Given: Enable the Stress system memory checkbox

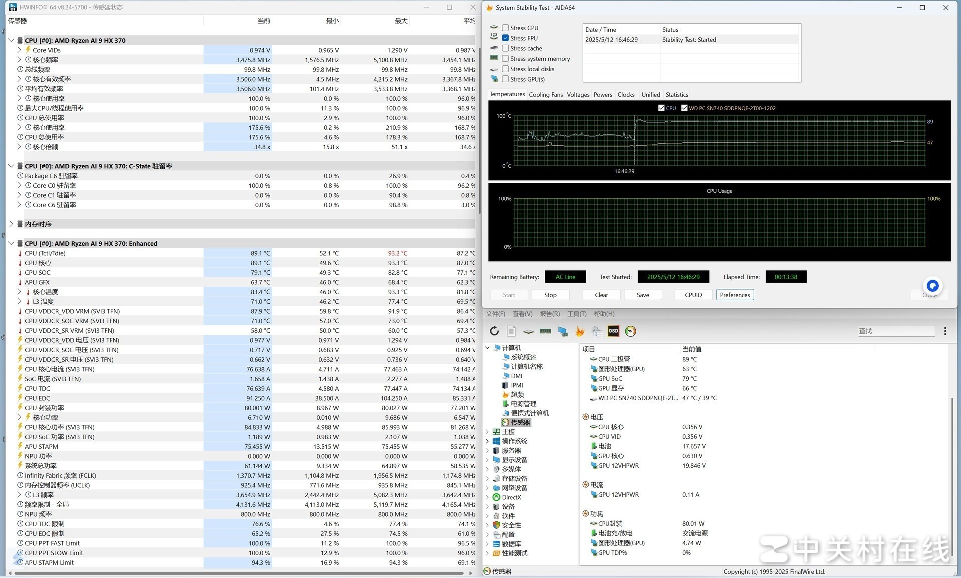Looking at the screenshot, I should [505, 59].
